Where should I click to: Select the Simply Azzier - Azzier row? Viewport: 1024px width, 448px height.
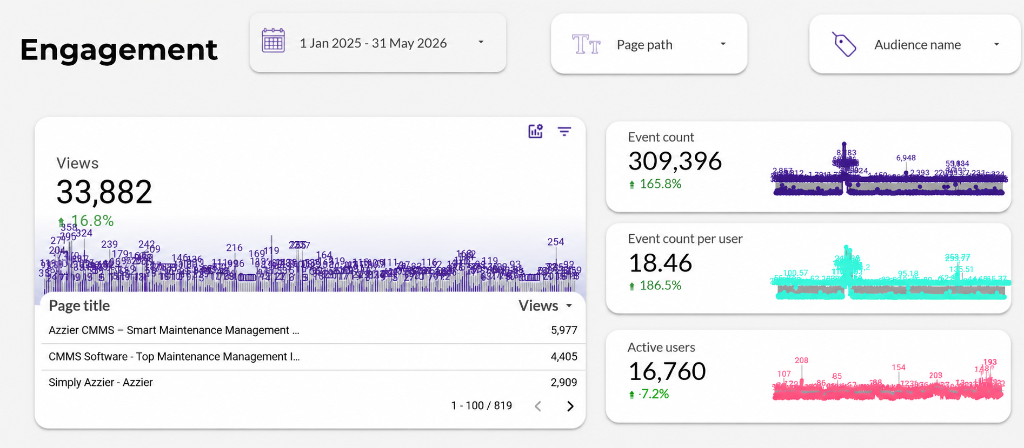tap(312, 383)
